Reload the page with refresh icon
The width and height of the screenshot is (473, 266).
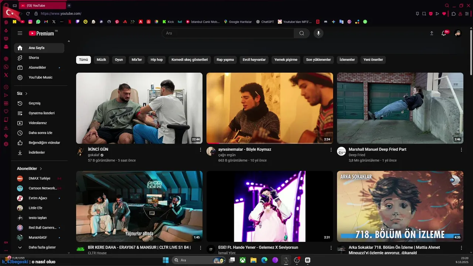point(28,14)
